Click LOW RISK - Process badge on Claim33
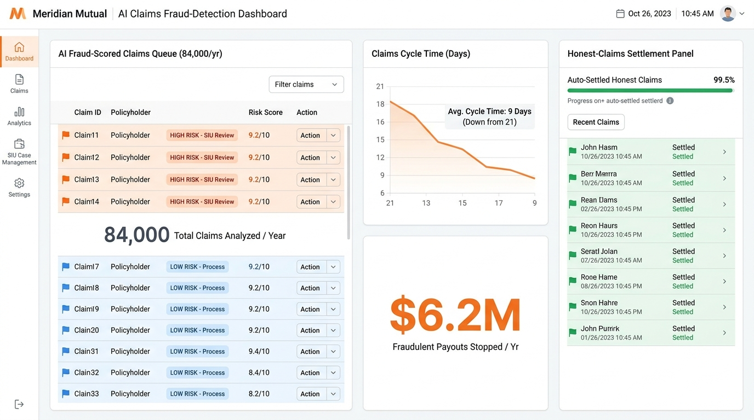This screenshot has height=420, width=754. (x=197, y=394)
